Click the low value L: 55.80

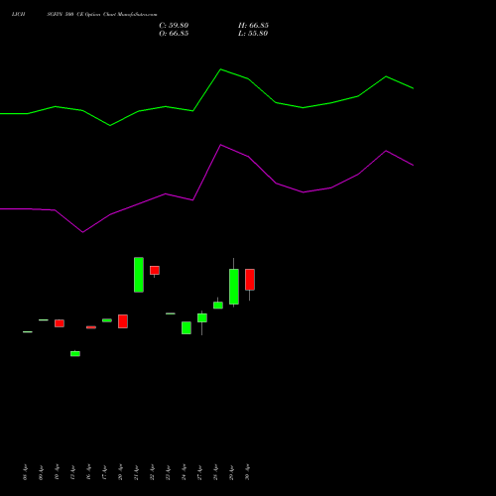point(253,34)
